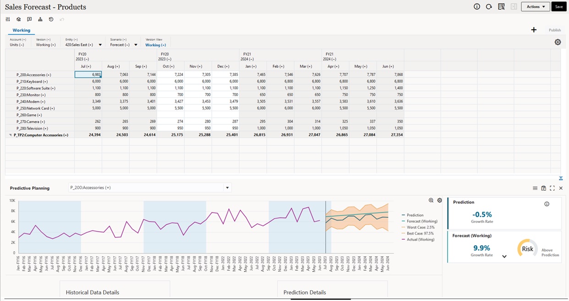This screenshot has width=569, height=301.
Task: Click the Save button
Action: tap(558, 6)
